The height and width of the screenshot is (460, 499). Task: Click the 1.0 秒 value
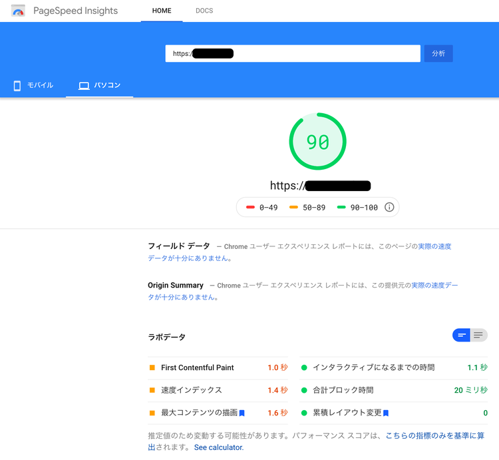pyautogui.click(x=277, y=367)
